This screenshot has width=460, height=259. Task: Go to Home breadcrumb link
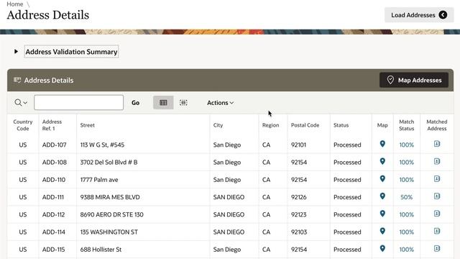tap(14, 4)
